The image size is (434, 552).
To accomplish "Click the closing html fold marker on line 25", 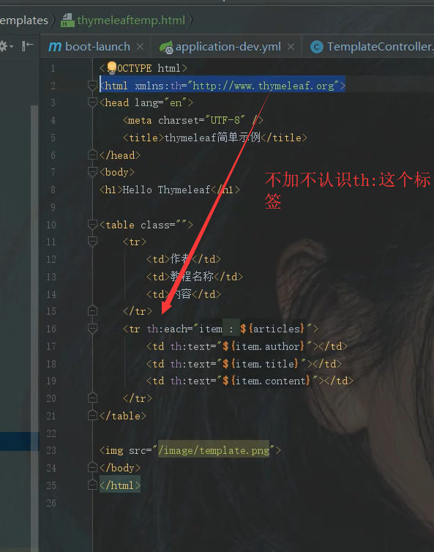I will [x=92, y=485].
